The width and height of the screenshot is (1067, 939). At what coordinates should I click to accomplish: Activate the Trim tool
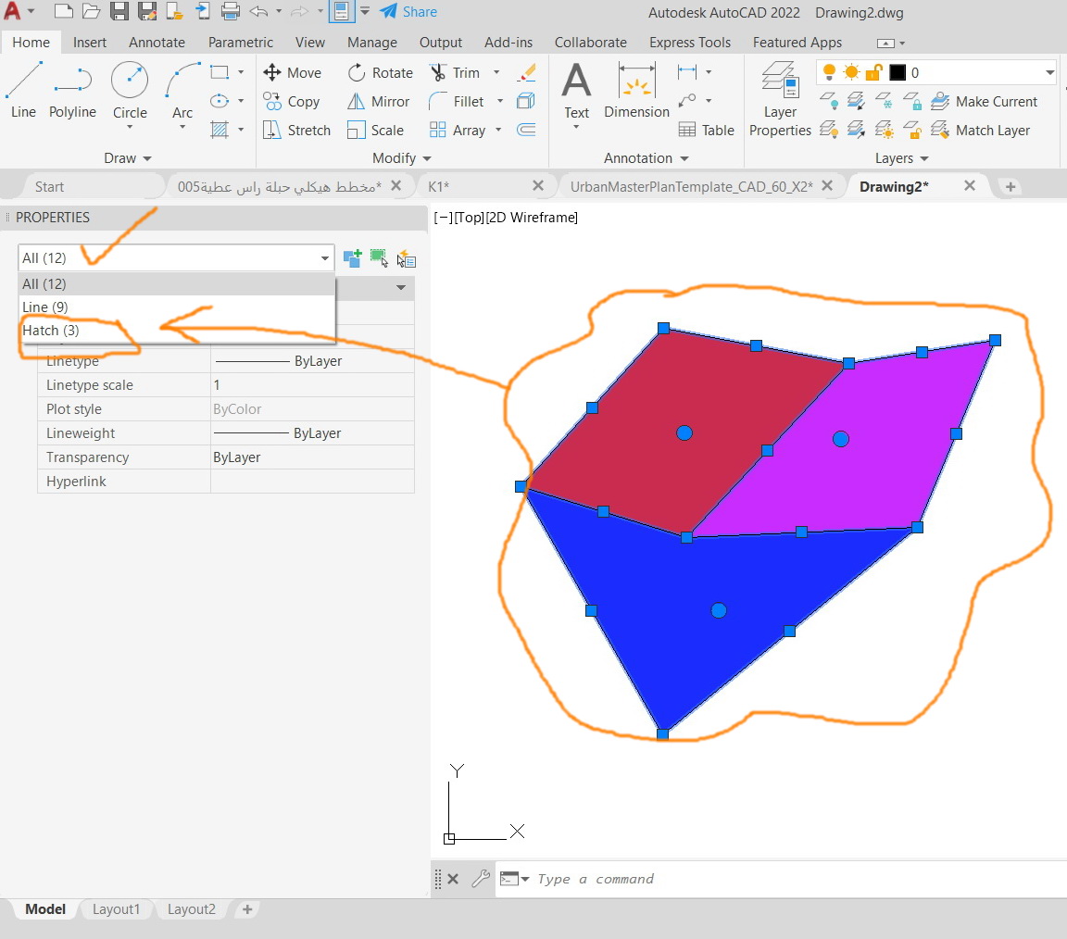[455, 73]
